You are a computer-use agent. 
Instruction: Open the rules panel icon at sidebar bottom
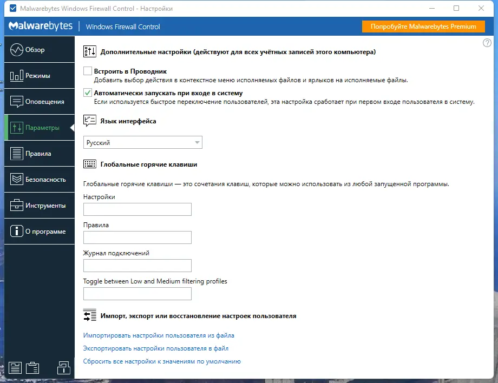tap(15, 368)
